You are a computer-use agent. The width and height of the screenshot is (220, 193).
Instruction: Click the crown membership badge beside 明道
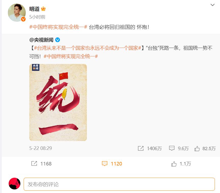tap(43, 9)
